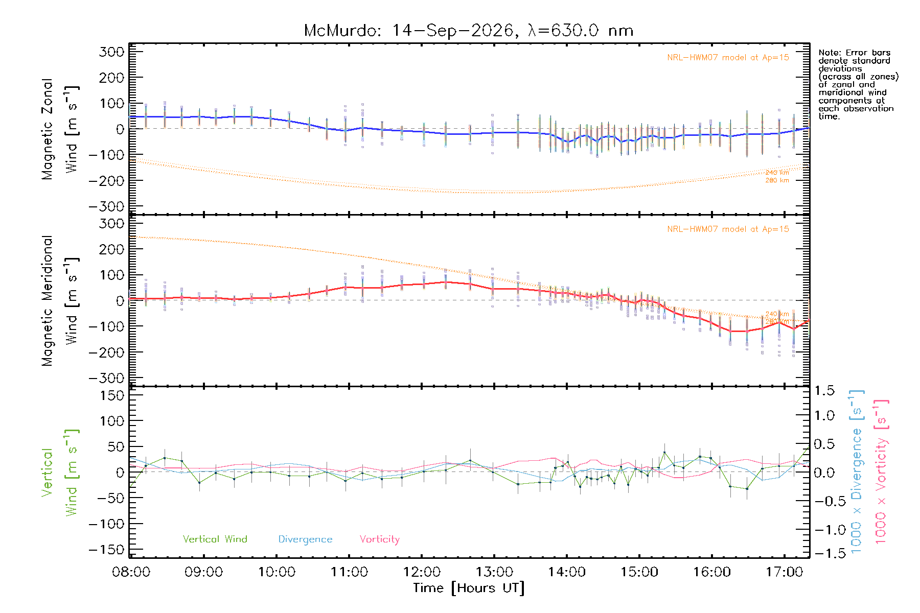Click the 240 km label in zonal panel
920x613 pixels.
coord(777,173)
